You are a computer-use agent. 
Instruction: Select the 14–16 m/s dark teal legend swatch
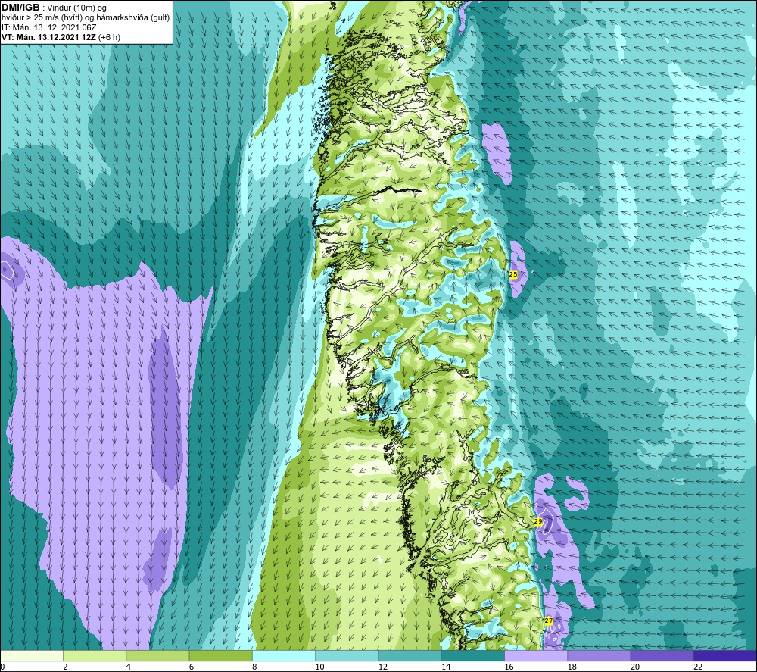pyautogui.click(x=473, y=655)
